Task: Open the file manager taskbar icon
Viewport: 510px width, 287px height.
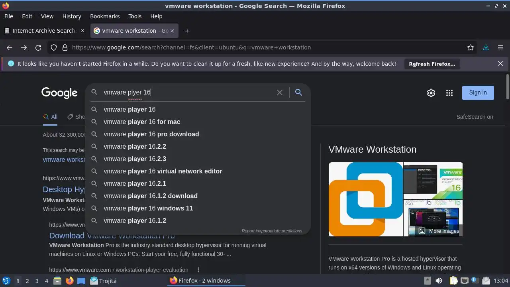Action: [x=57, y=281]
